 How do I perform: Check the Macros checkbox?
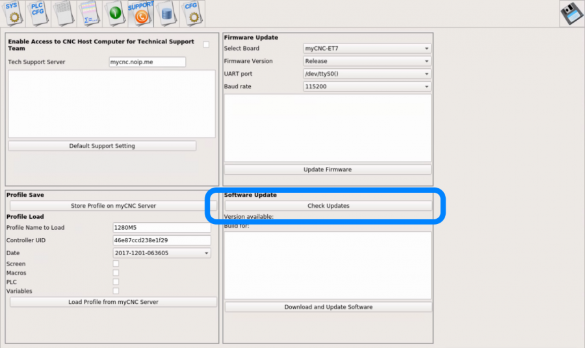coord(116,273)
